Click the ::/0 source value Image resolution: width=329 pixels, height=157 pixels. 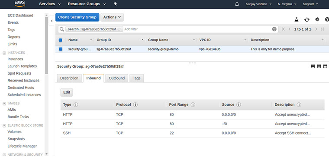pos(224,124)
